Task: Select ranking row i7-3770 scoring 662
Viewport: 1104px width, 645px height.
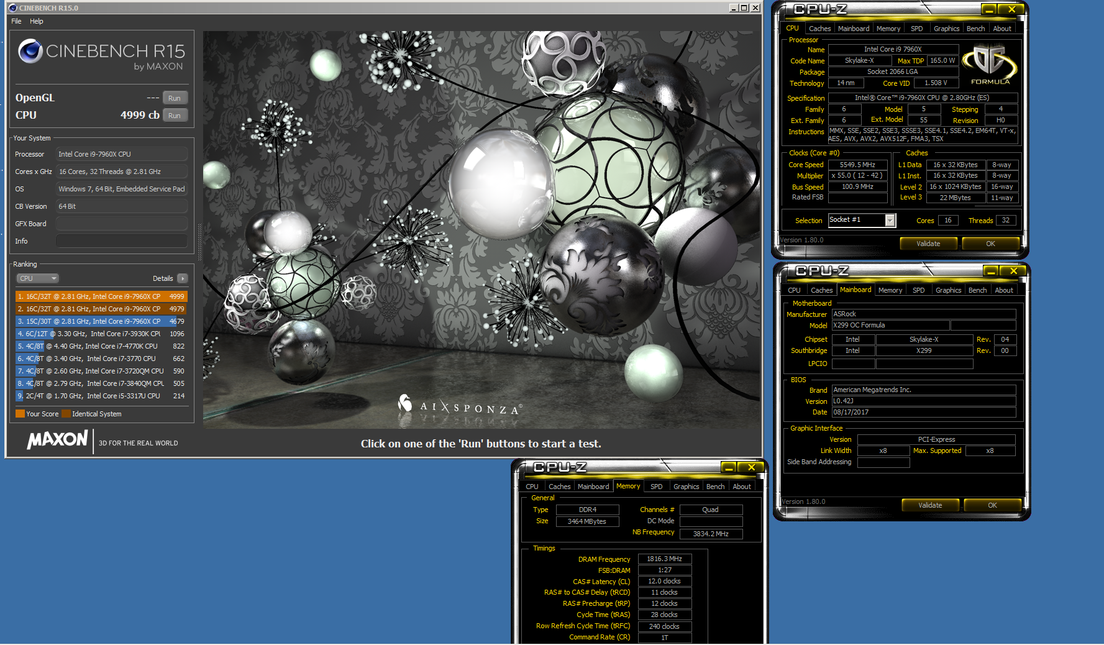Action: (101, 359)
